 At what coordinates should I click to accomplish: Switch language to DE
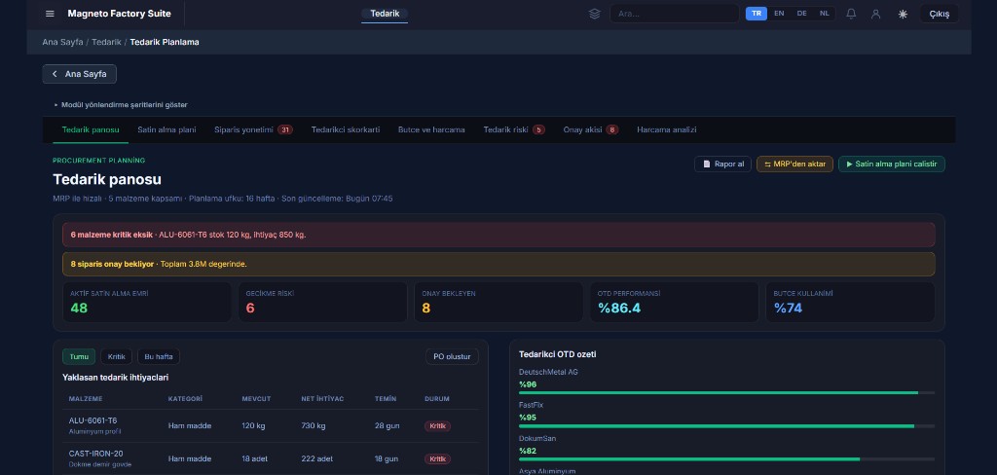[x=801, y=14]
